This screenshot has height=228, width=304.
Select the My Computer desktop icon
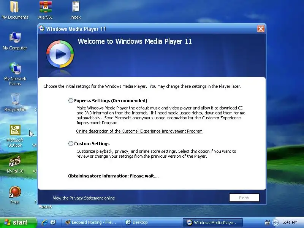point(15,41)
